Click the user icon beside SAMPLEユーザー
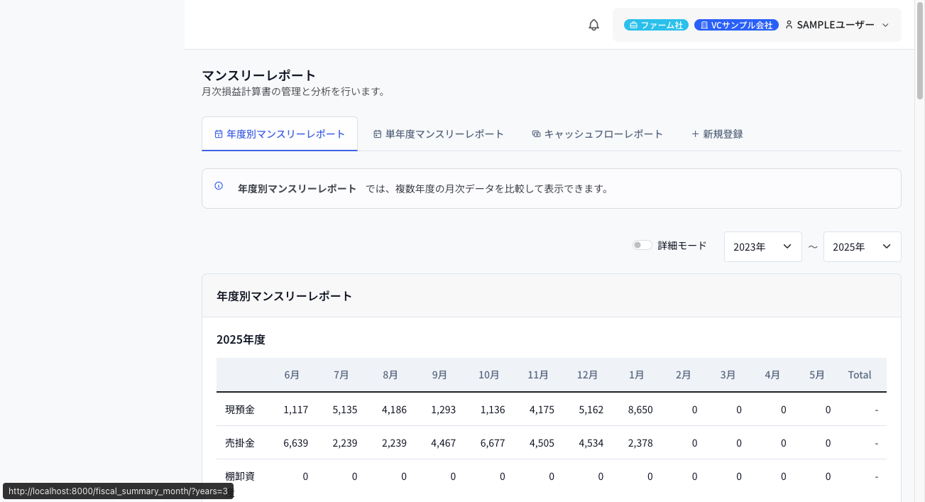 [x=789, y=25]
